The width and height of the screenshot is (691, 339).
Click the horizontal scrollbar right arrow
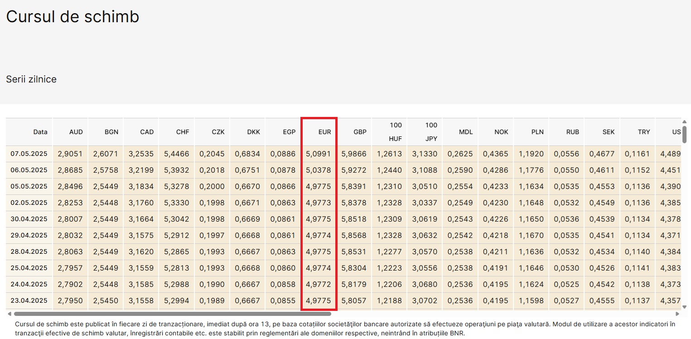[x=677, y=314]
